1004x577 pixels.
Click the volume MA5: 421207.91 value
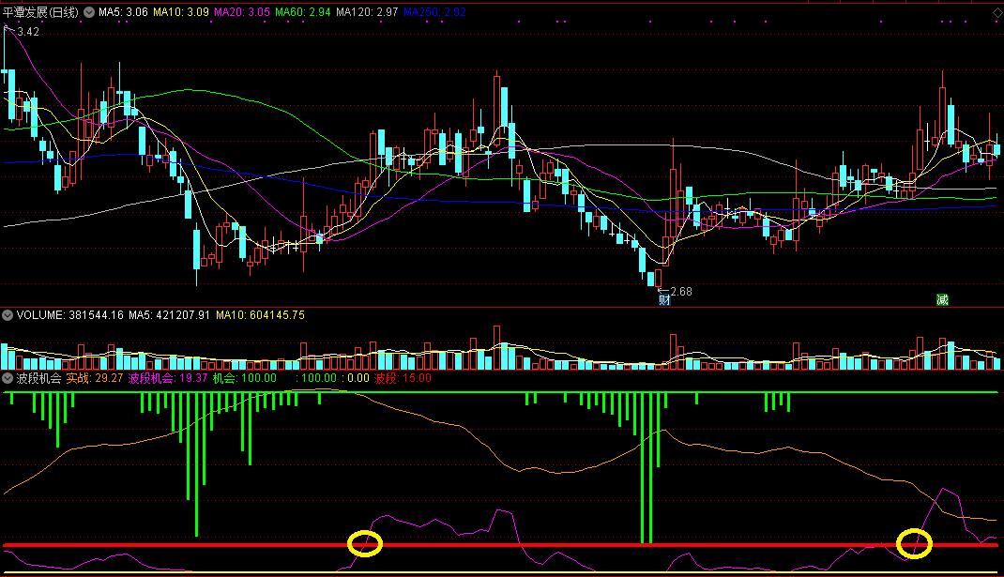point(169,315)
